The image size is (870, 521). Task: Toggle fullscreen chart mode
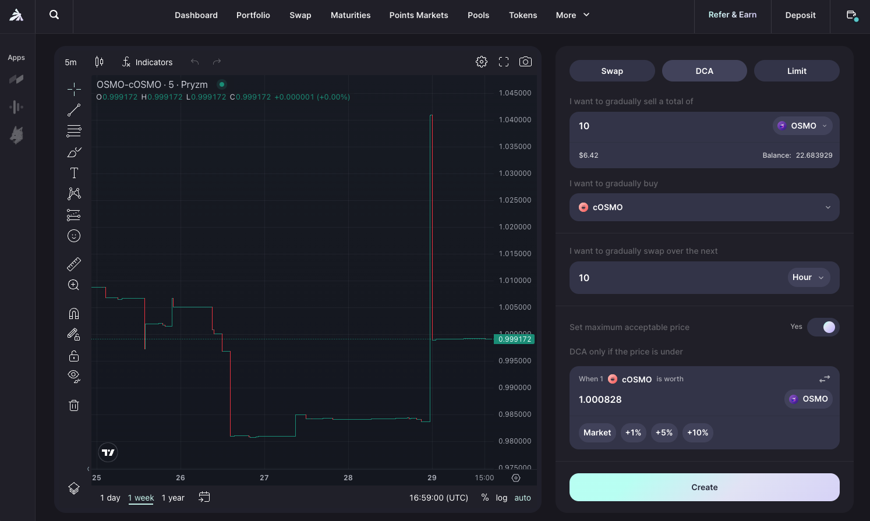click(504, 62)
